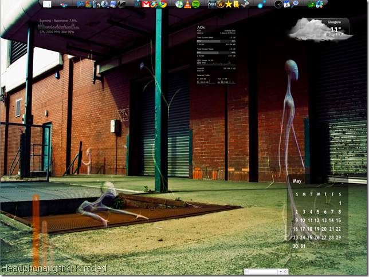369x277 pixels.
Task: Launch Spotify from the dock
Action: (x=196, y=5)
